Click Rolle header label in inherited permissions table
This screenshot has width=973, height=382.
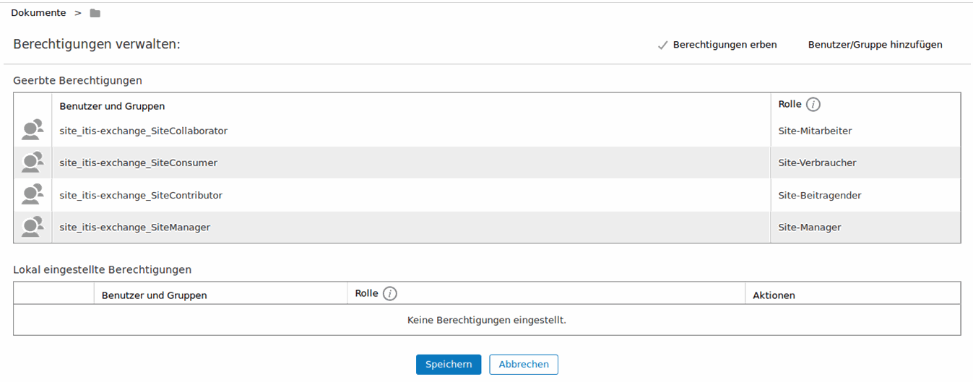coord(790,105)
